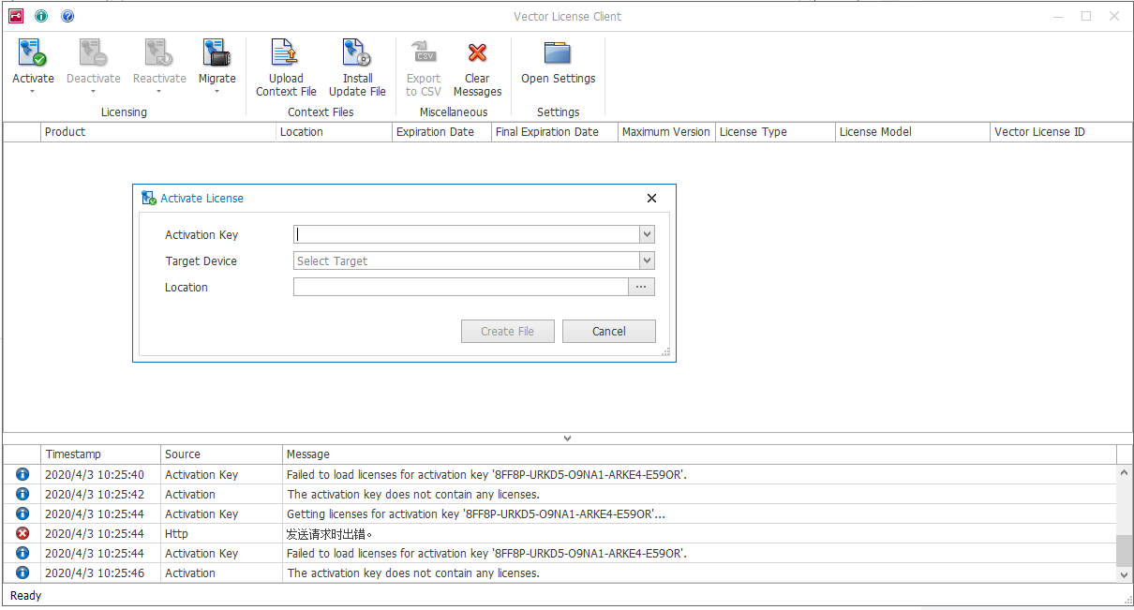Click the help question mark icon

(67, 16)
